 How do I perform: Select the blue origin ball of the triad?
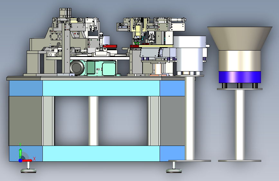click(20, 160)
